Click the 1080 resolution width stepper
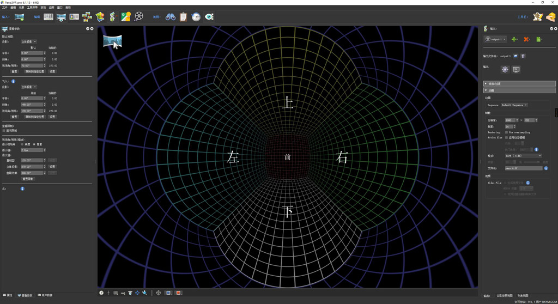The image size is (558, 304). (x=517, y=120)
